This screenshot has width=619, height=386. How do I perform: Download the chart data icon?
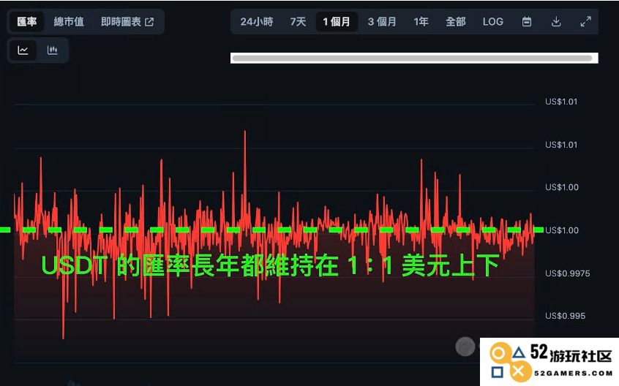pos(556,21)
